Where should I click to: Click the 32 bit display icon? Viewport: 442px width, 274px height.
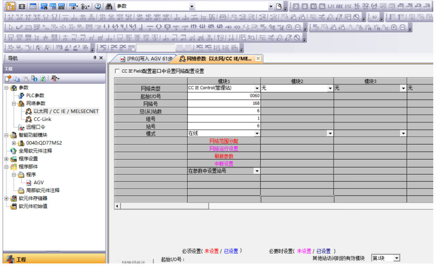click(366, 6)
